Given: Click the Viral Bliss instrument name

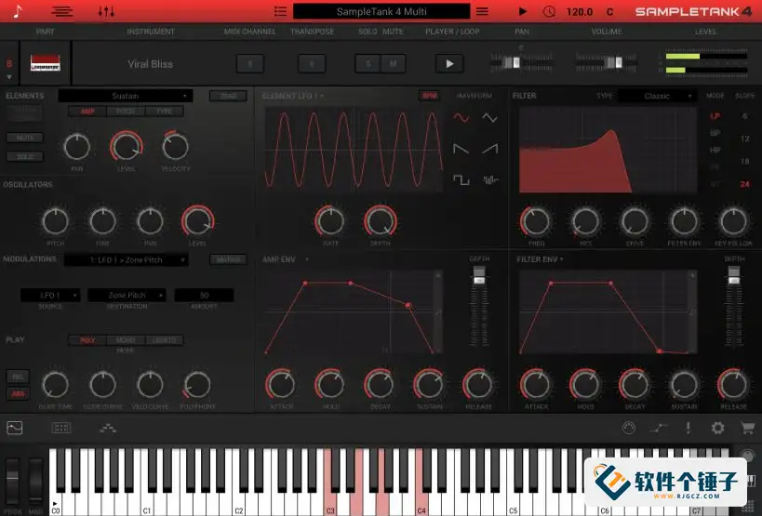Looking at the screenshot, I should (150, 63).
